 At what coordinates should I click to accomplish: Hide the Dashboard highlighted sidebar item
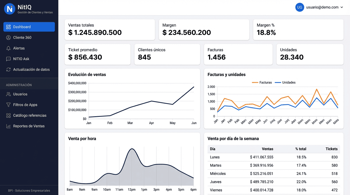(x=29, y=27)
